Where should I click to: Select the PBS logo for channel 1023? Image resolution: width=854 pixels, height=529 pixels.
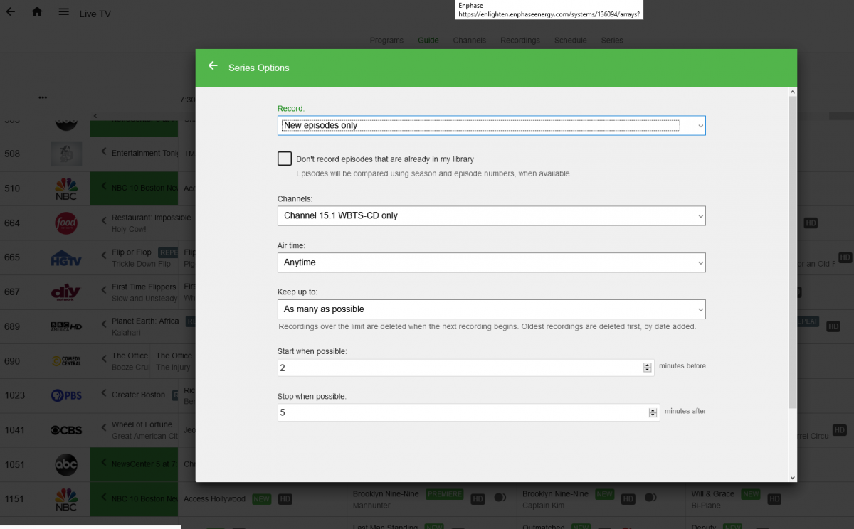click(66, 395)
